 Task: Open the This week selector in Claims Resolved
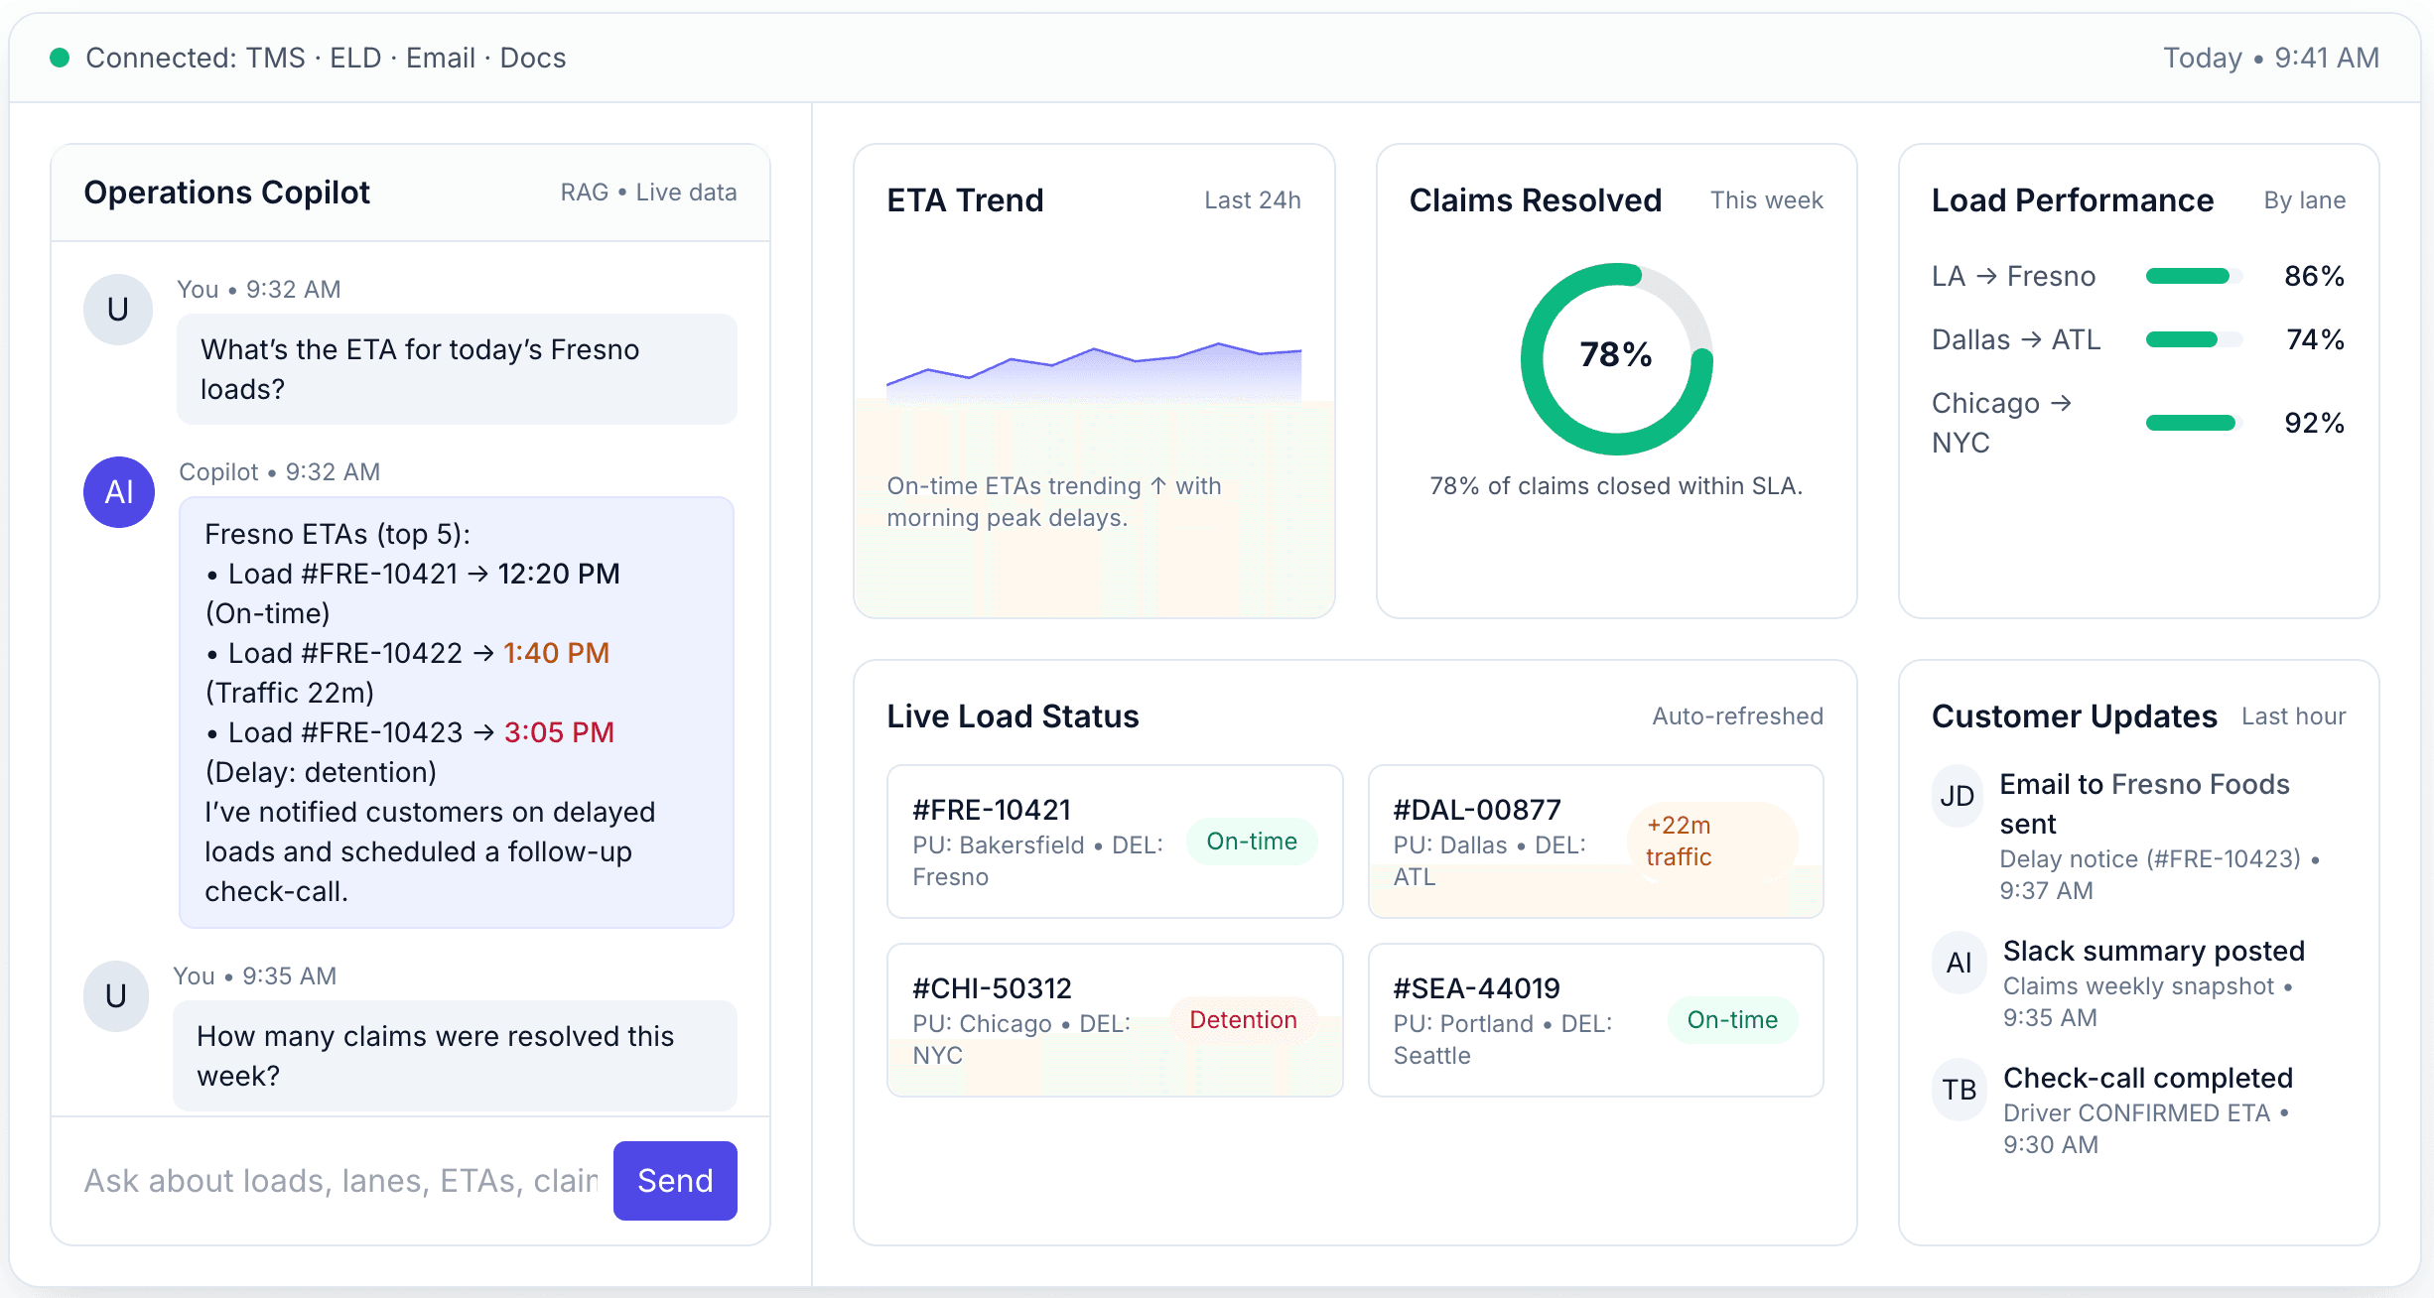coord(1766,199)
